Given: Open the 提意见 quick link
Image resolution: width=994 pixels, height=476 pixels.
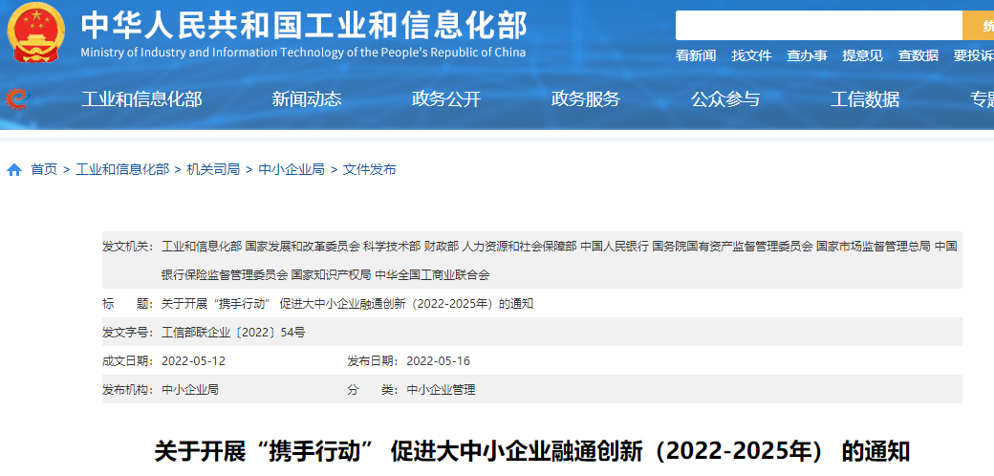Looking at the screenshot, I should click(862, 55).
